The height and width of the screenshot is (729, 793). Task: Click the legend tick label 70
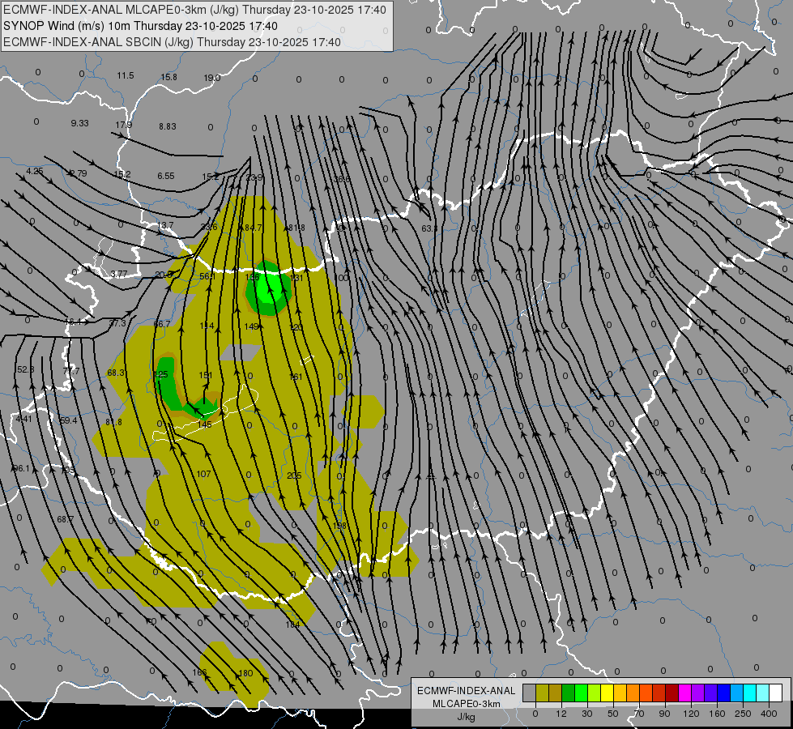click(x=639, y=714)
